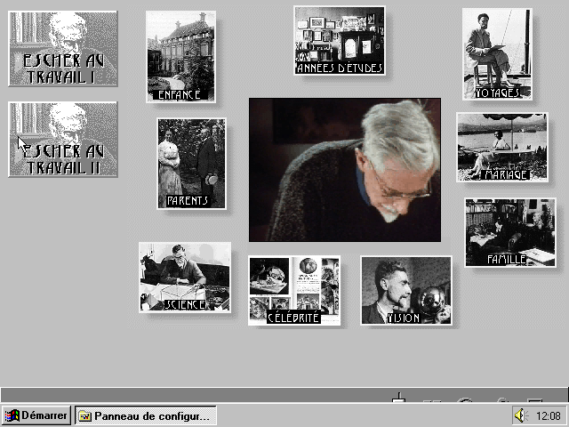View the Voyages chapter photo

(497, 54)
